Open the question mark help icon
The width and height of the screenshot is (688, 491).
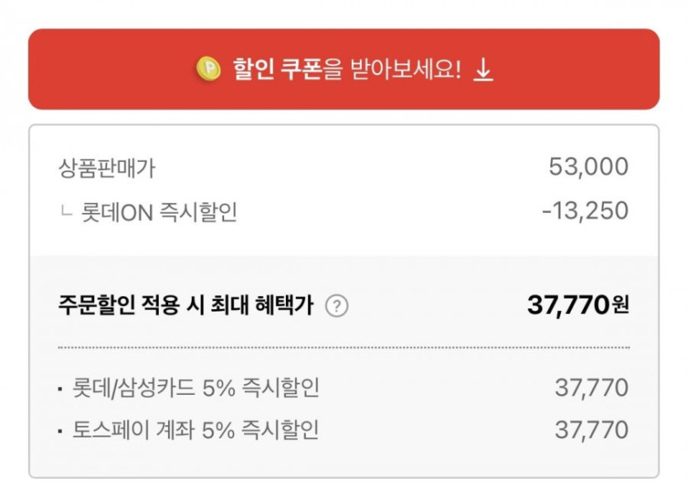(x=337, y=306)
